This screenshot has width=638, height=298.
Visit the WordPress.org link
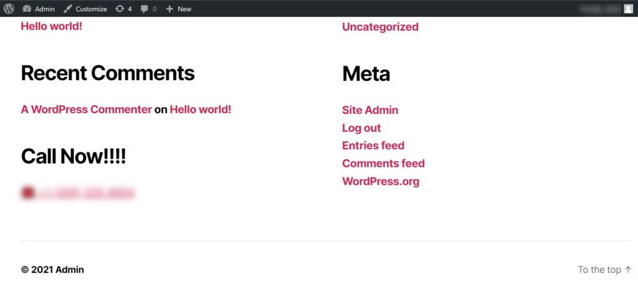click(381, 181)
